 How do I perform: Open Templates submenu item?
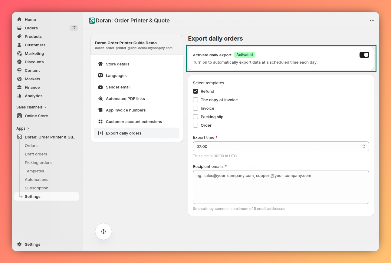[x=34, y=171]
